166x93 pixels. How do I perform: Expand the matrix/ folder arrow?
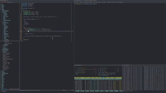[3, 31]
